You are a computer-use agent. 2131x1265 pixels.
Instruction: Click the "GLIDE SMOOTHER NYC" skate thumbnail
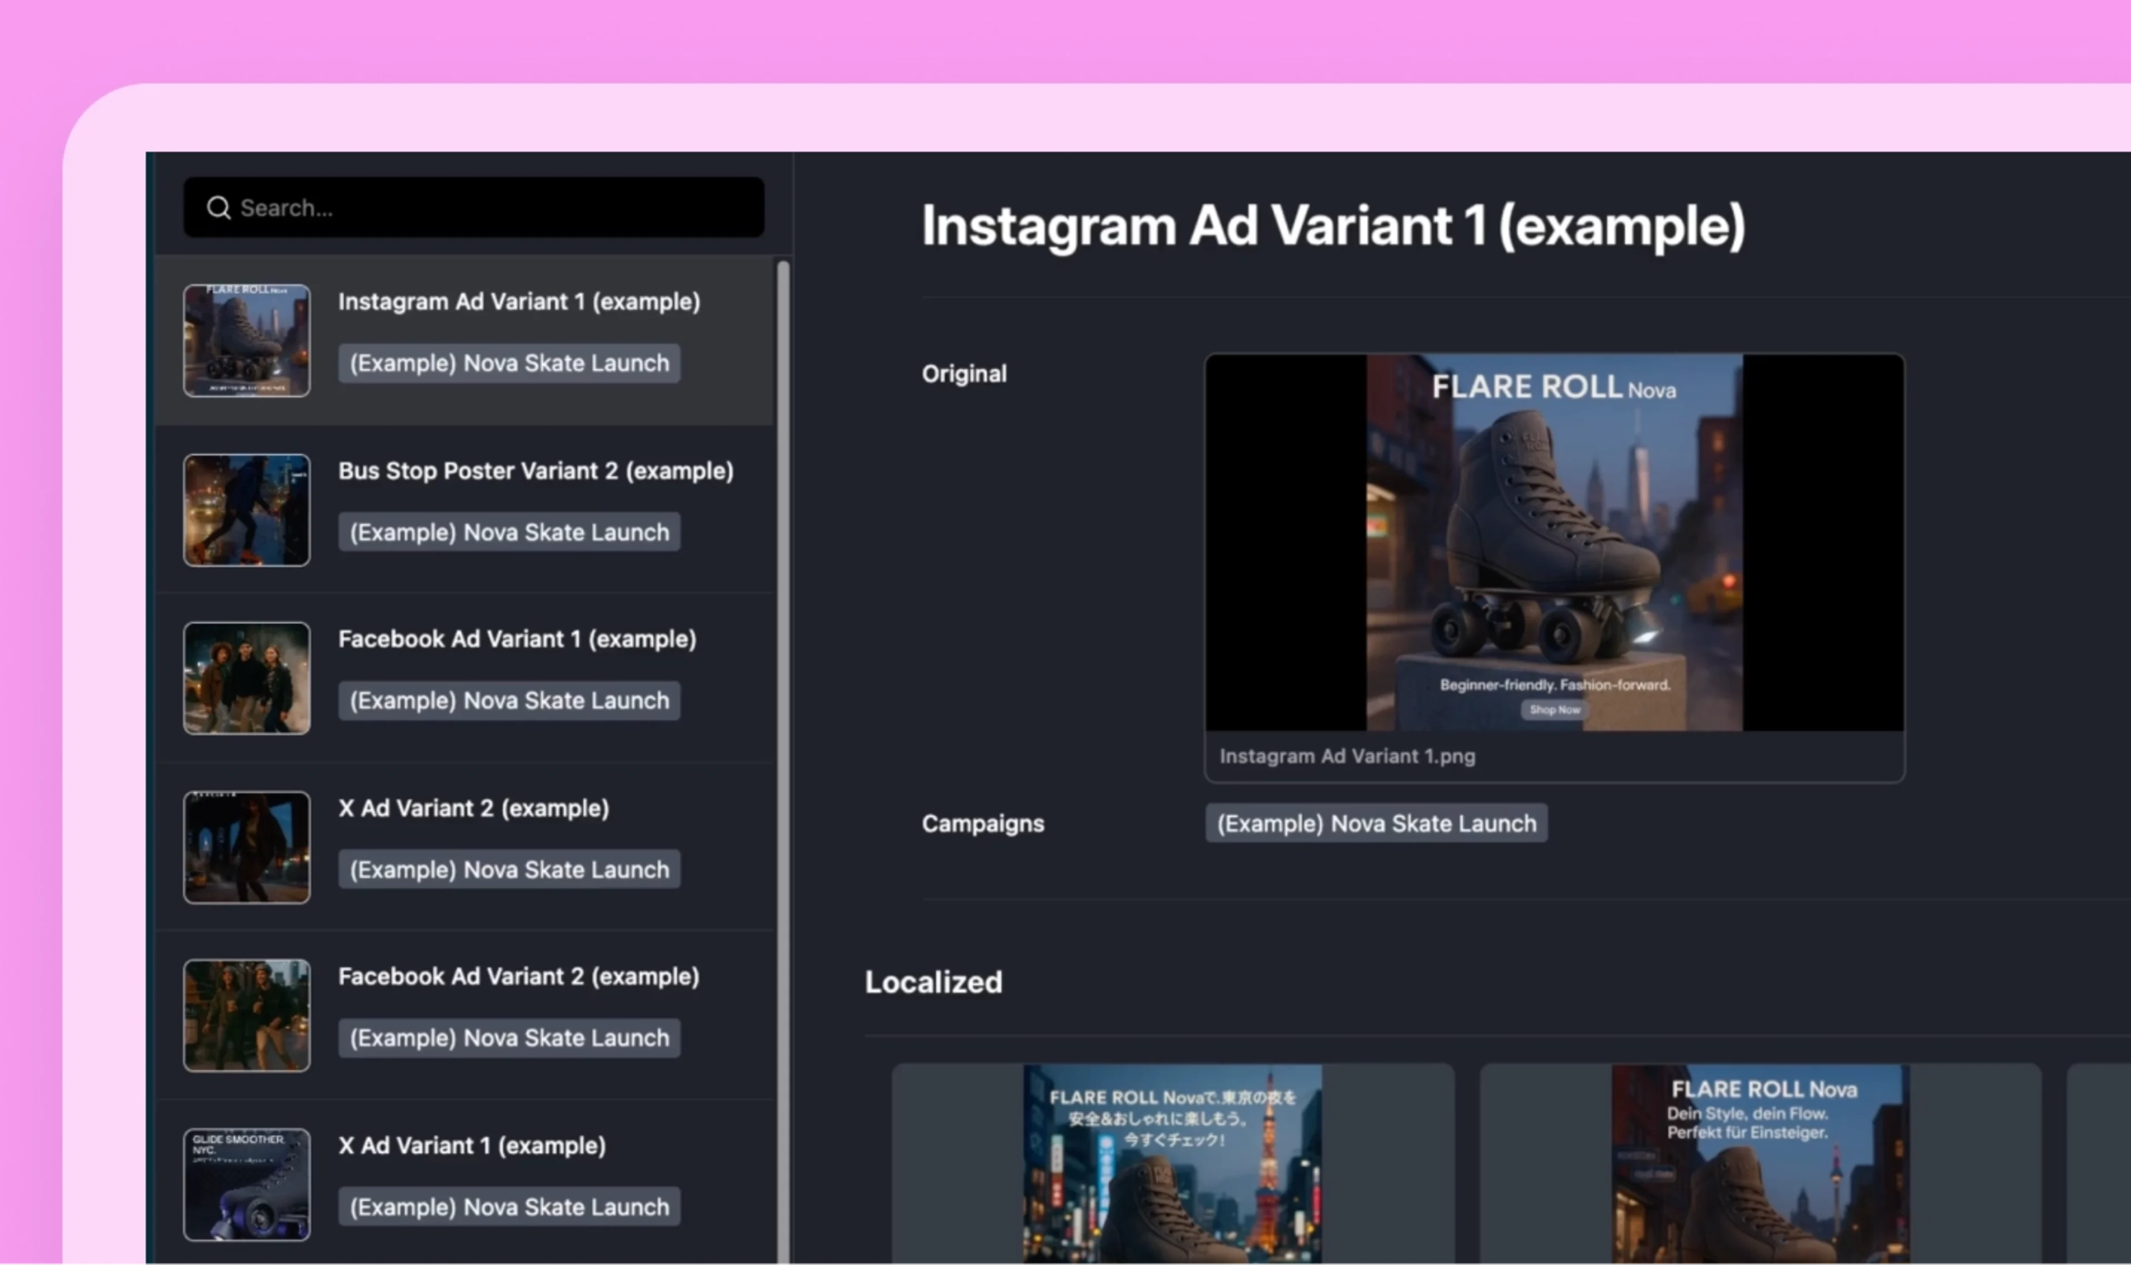tap(246, 1184)
